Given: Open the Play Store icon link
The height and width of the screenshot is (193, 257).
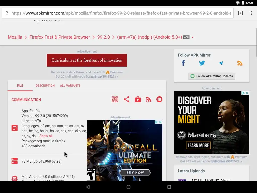Looking at the screenshot, I should (x=138, y=99).
